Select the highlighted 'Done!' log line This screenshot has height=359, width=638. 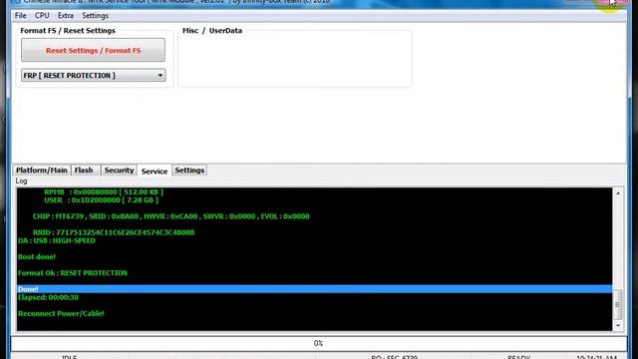(x=314, y=289)
